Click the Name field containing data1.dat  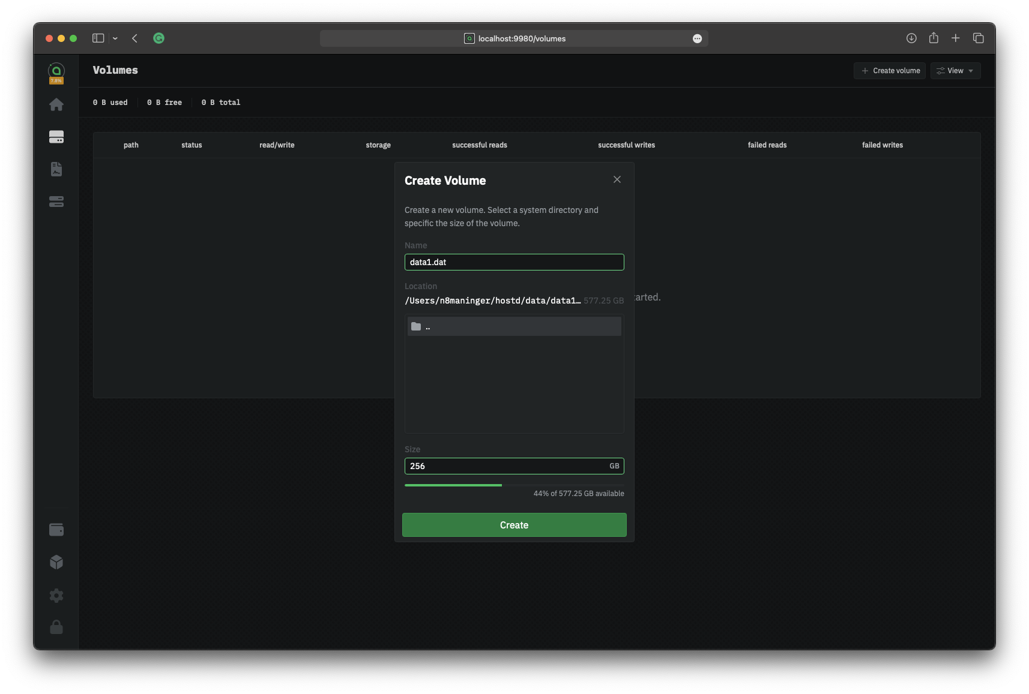tap(514, 262)
